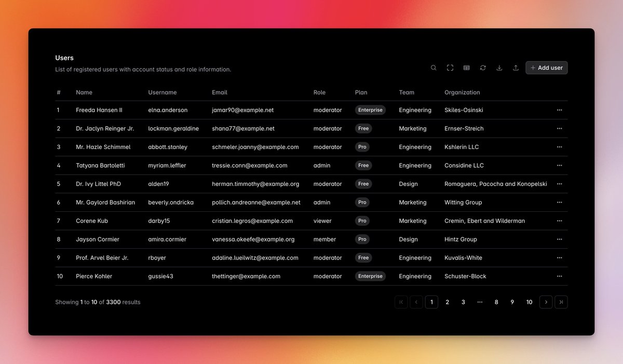Click username lockman.geraldine

tap(173, 129)
